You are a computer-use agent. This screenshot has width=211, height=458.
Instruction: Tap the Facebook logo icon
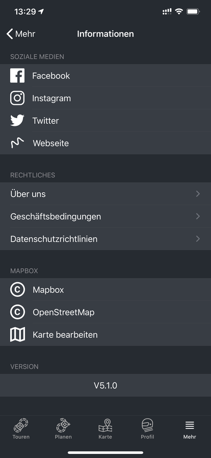(x=17, y=76)
